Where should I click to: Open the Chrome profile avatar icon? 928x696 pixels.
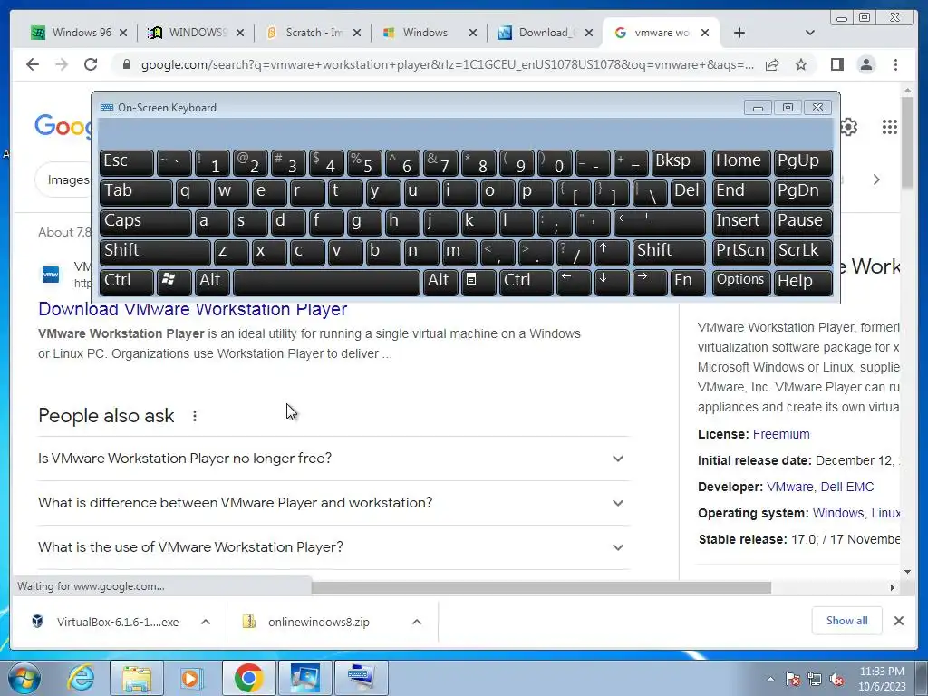(x=865, y=64)
